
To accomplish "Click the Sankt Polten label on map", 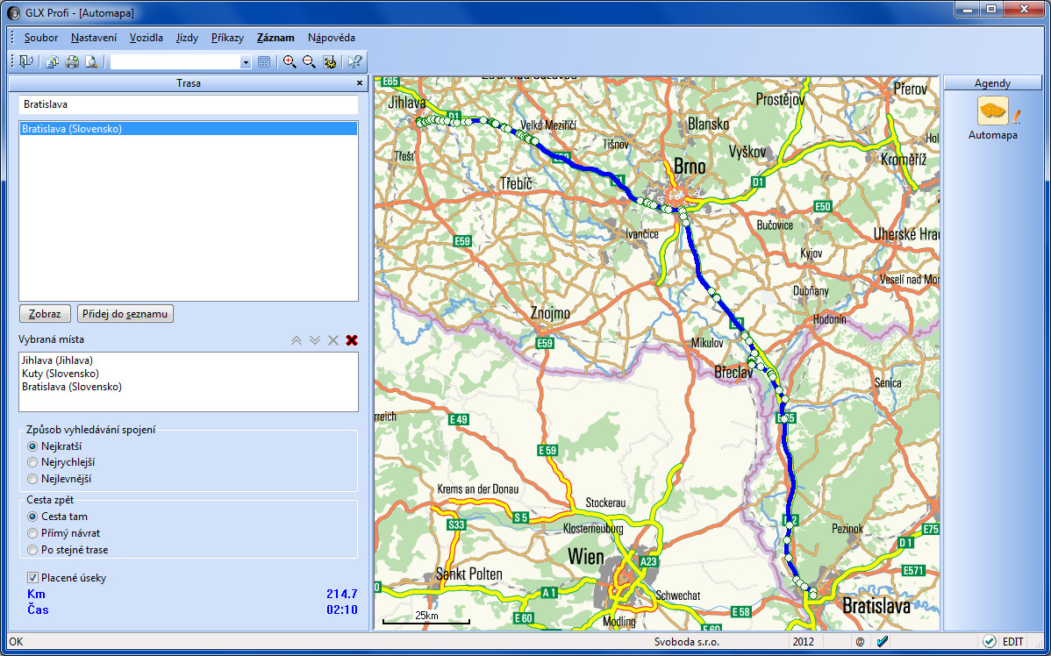I will coord(468,574).
